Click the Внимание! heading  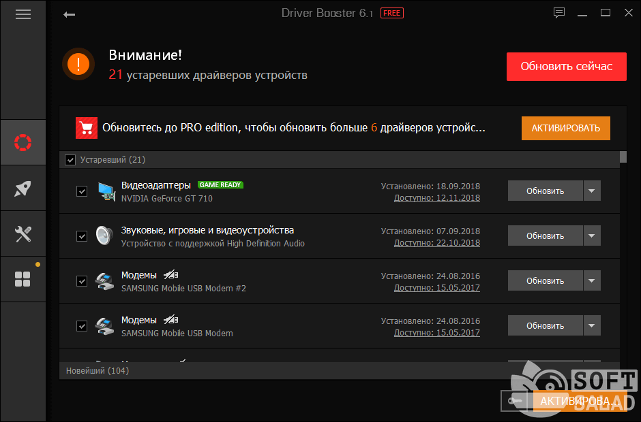[x=145, y=54]
